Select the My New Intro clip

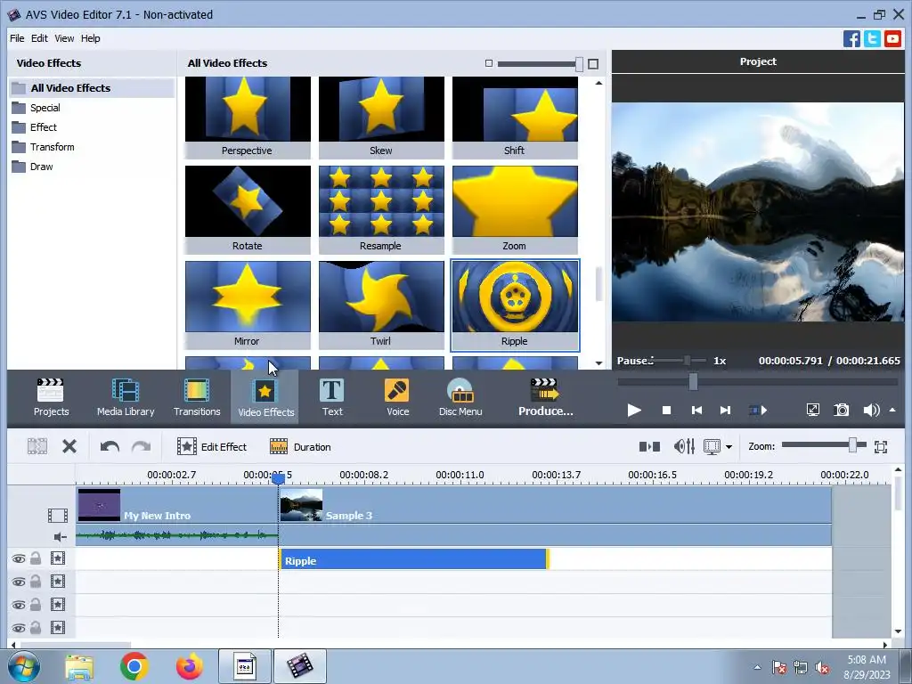click(x=177, y=505)
